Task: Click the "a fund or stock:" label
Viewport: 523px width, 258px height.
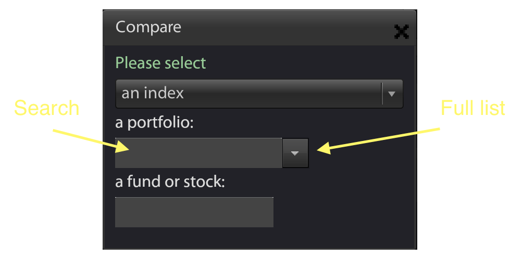Action: pyautogui.click(x=170, y=183)
